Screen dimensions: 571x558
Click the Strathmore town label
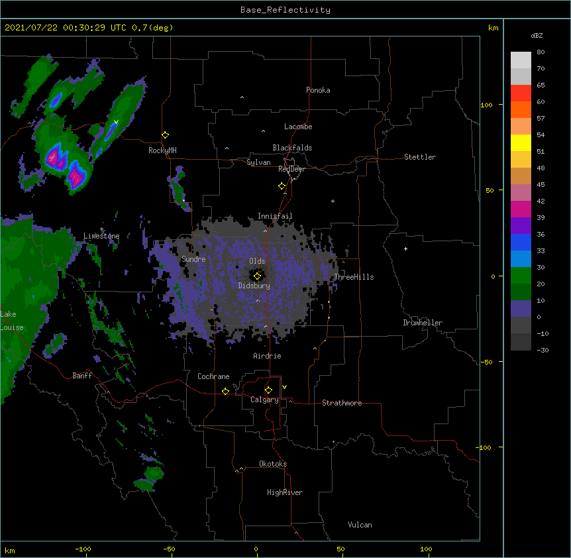click(342, 403)
